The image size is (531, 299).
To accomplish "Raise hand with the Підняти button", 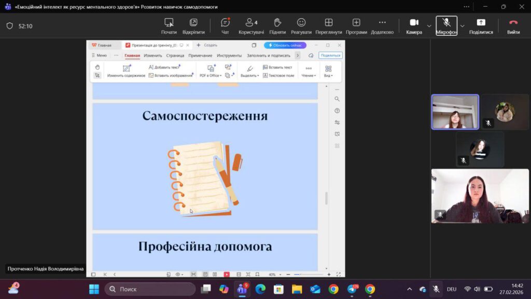I will (277, 25).
